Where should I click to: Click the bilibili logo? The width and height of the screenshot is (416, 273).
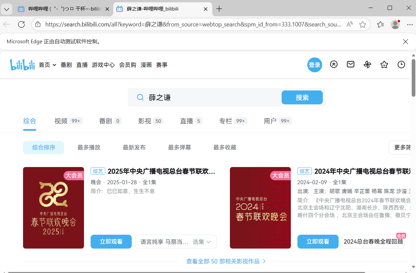click(x=22, y=65)
